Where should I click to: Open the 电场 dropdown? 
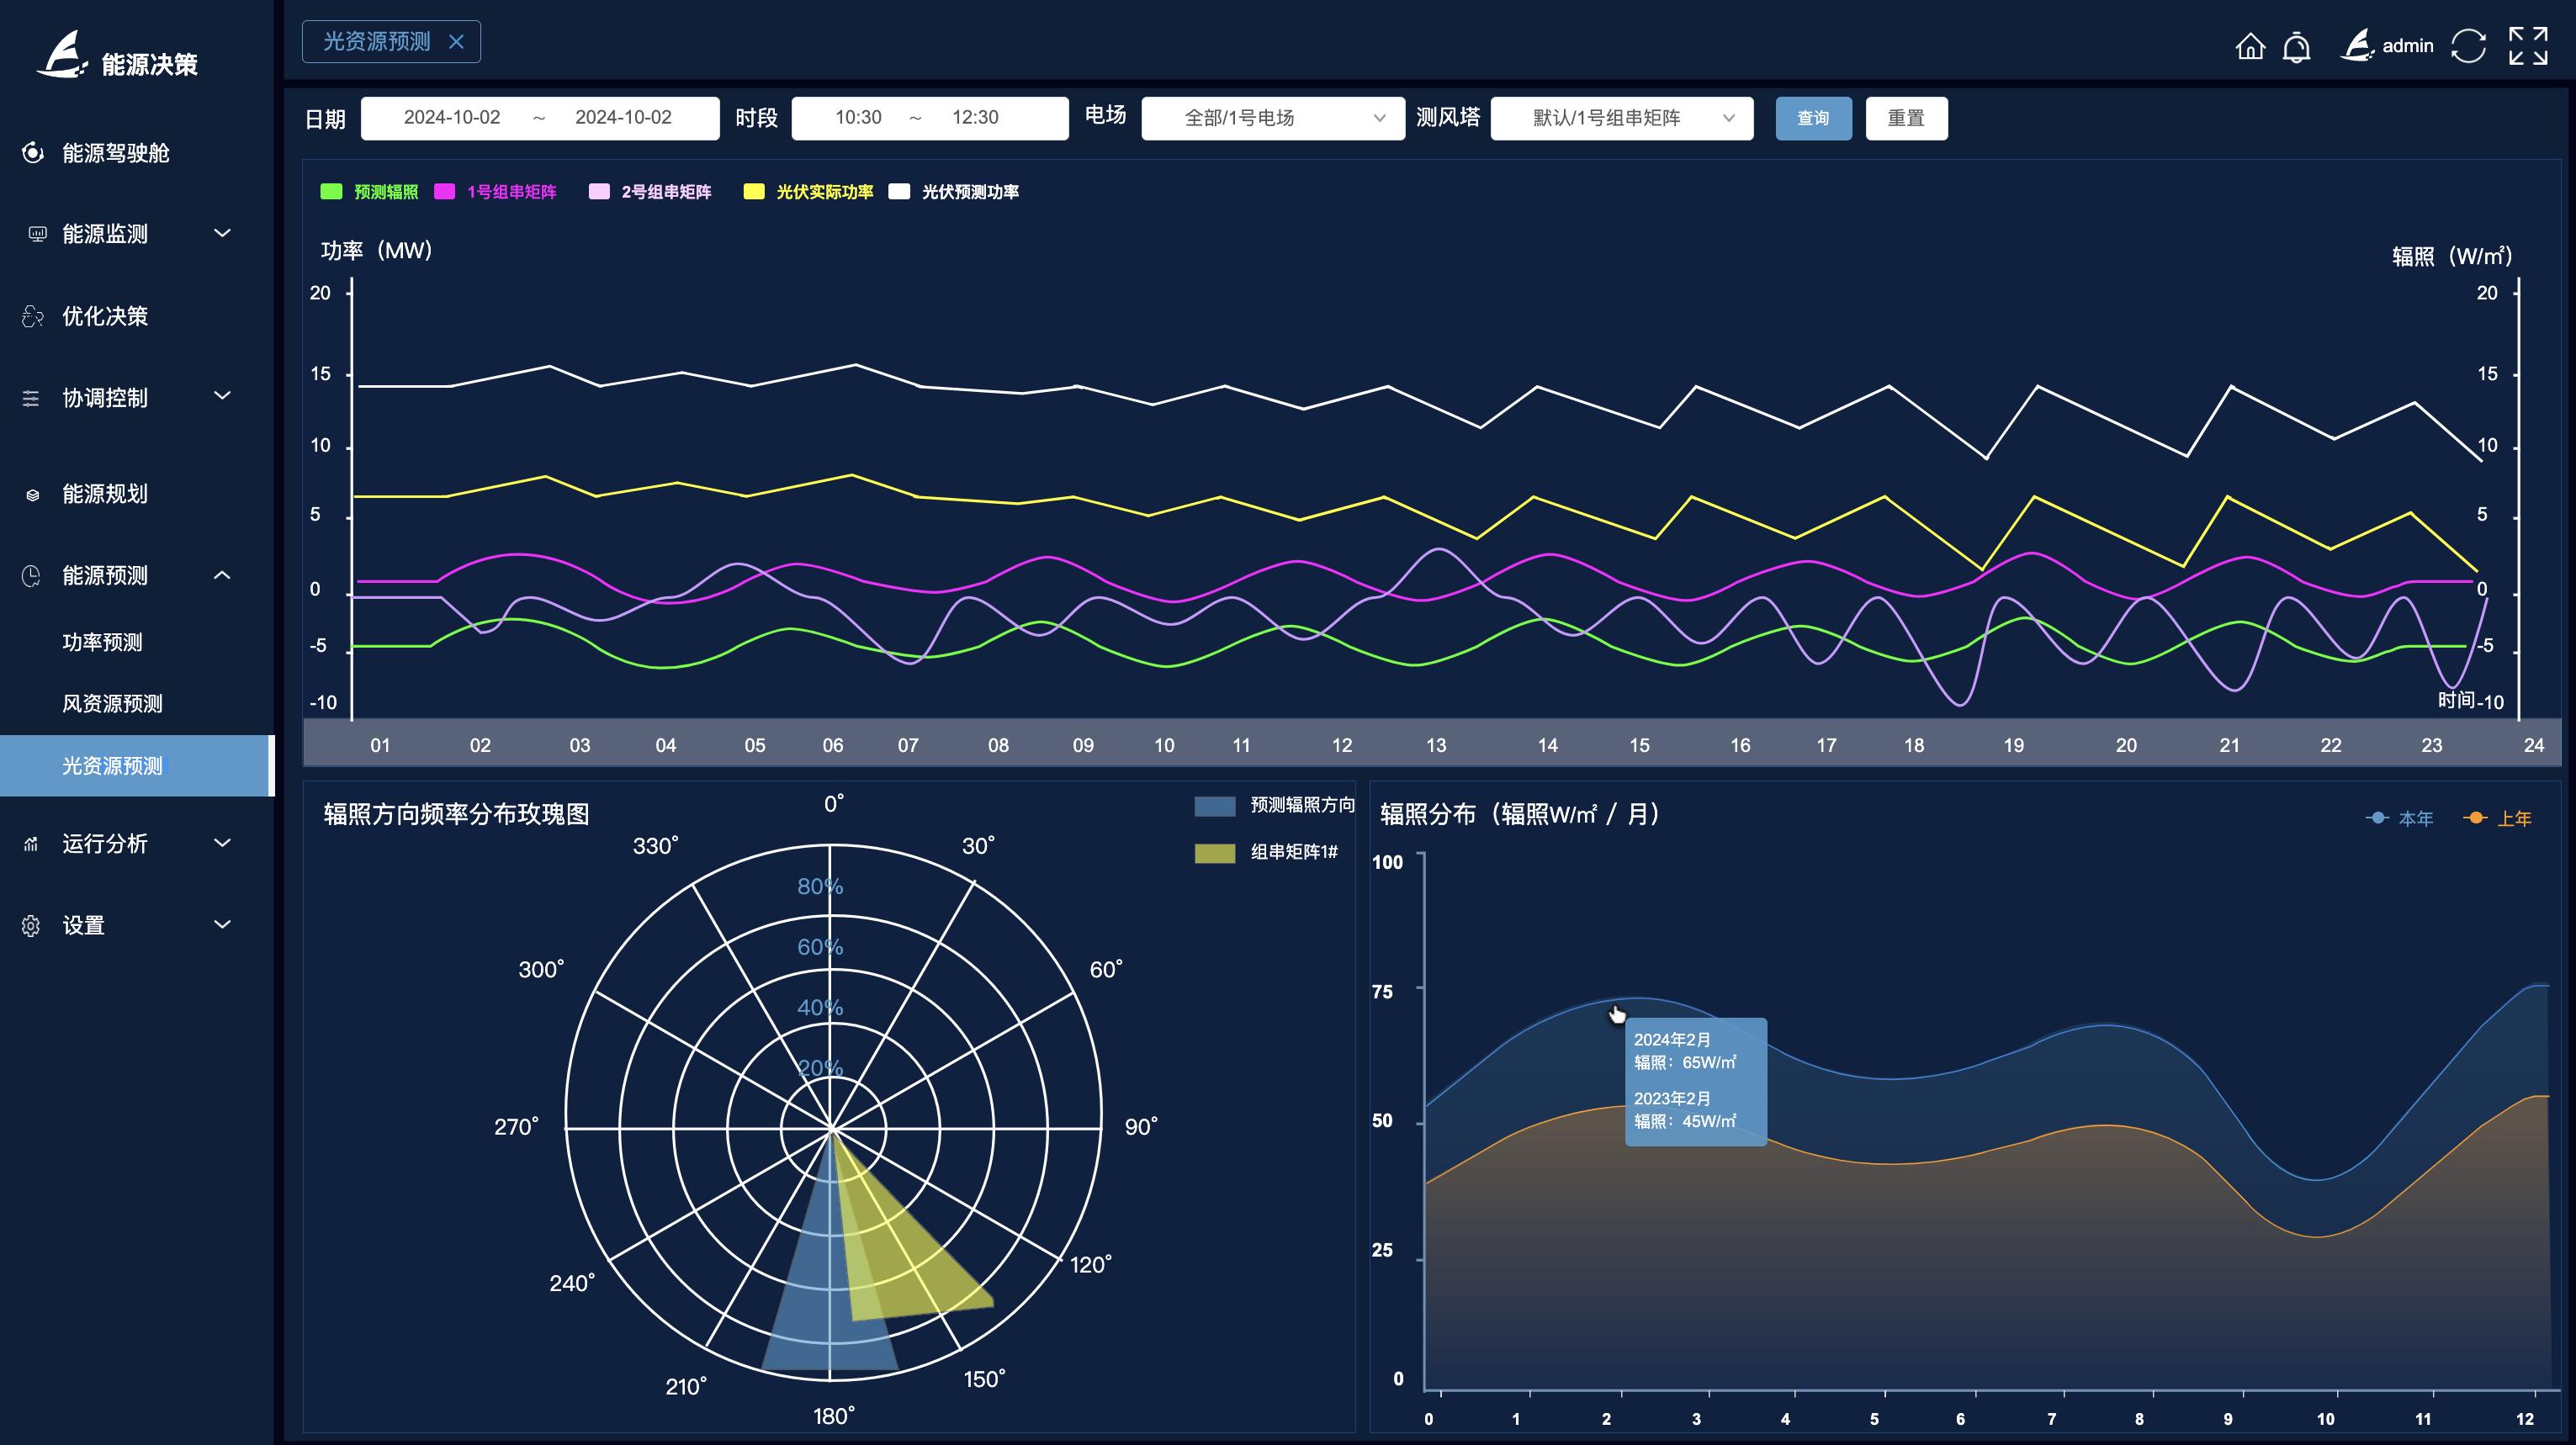(1272, 118)
